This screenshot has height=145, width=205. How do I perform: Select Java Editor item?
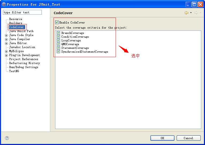18,43
